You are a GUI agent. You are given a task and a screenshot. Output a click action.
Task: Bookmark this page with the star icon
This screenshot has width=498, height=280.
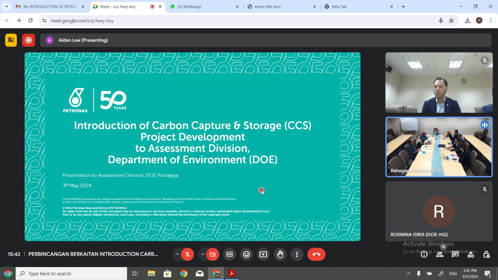click(x=451, y=21)
